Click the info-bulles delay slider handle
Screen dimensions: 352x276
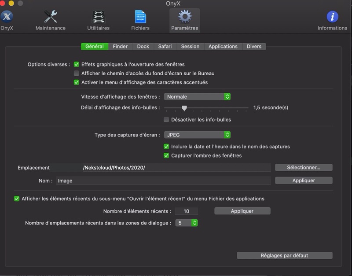184,108
